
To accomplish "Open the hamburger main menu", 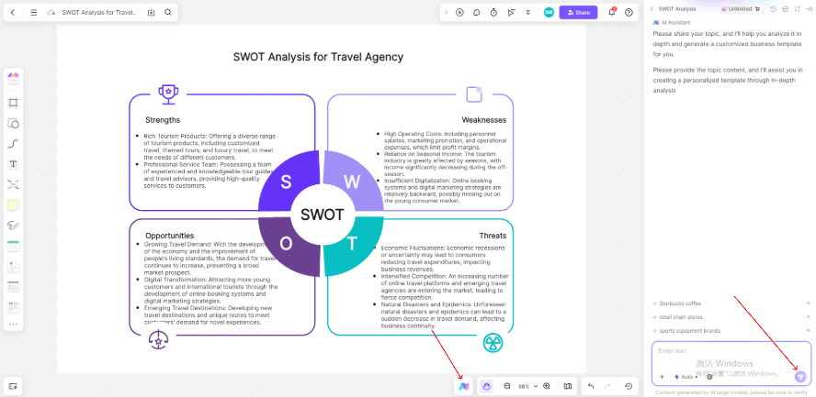I will 34,13.
